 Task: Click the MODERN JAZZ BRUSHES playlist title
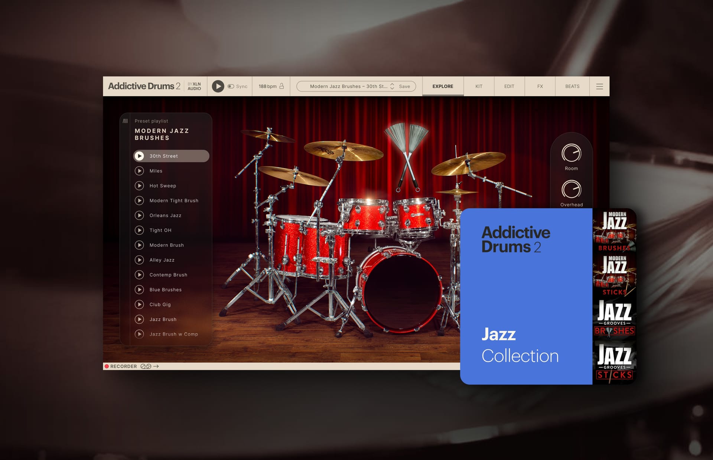coord(162,134)
